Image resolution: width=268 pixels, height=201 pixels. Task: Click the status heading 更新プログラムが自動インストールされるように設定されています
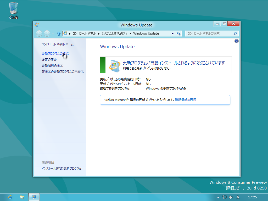174,63
